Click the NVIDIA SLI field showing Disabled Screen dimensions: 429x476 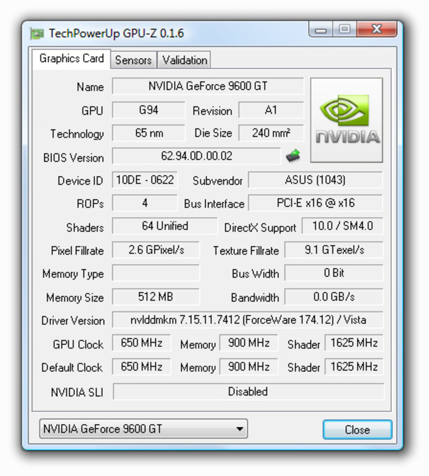point(248,392)
